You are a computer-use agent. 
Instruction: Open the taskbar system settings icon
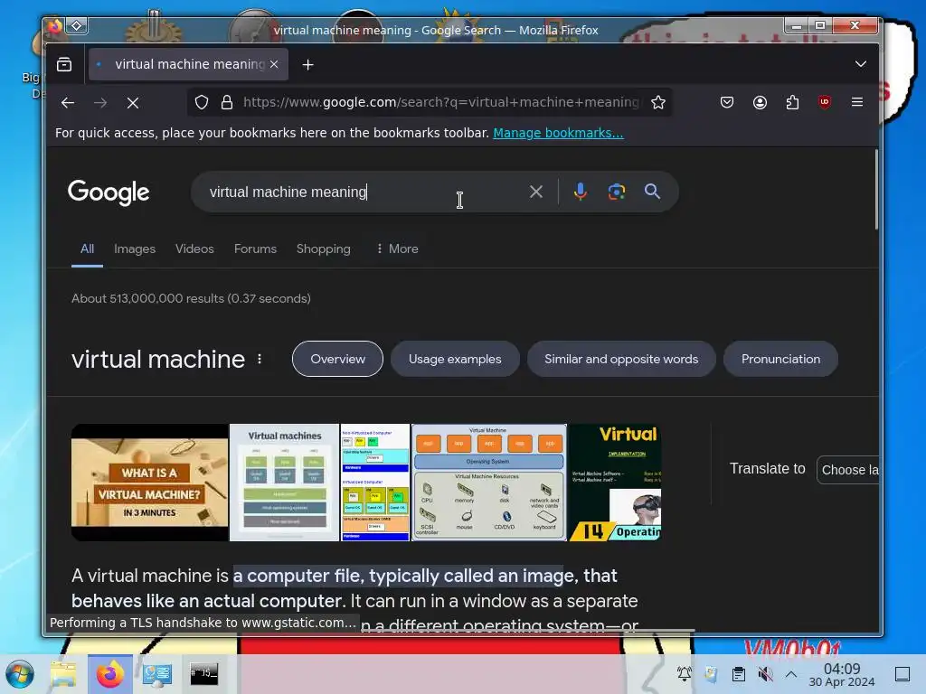tap(156, 674)
